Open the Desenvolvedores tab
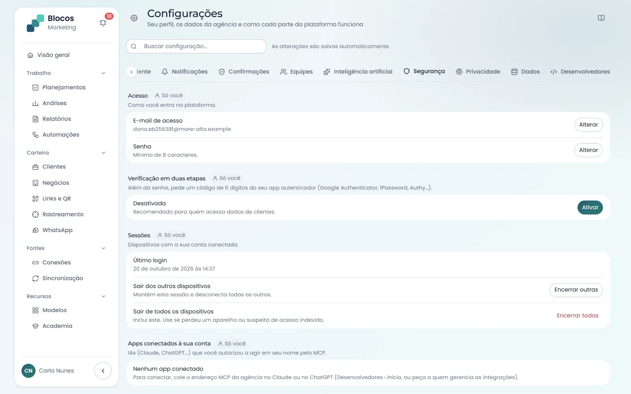The image size is (631, 394). pos(580,72)
